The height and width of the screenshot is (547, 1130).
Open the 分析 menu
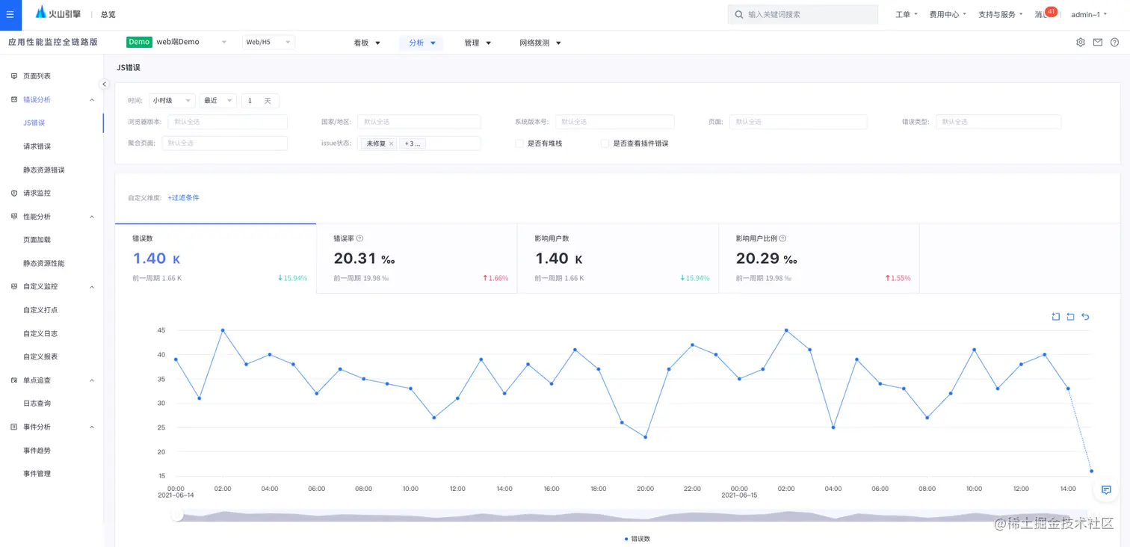422,43
